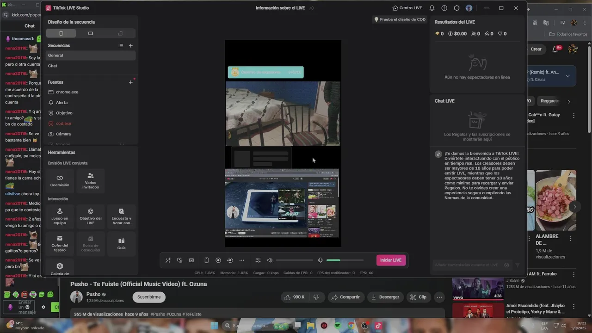Select the General scene

pyautogui.click(x=91, y=55)
